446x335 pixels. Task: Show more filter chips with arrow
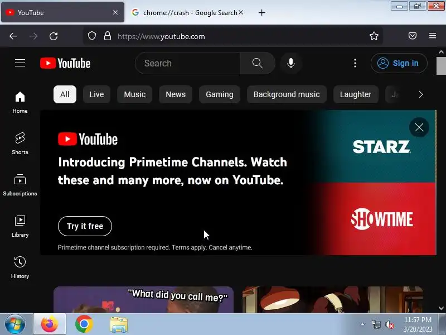click(x=421, y=94)
